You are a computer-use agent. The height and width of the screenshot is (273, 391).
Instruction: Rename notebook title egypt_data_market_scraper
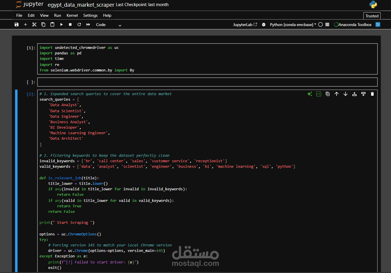coord(81,5)
